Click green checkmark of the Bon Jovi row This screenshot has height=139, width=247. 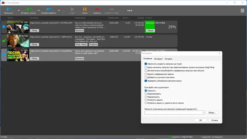click(4, 41)
